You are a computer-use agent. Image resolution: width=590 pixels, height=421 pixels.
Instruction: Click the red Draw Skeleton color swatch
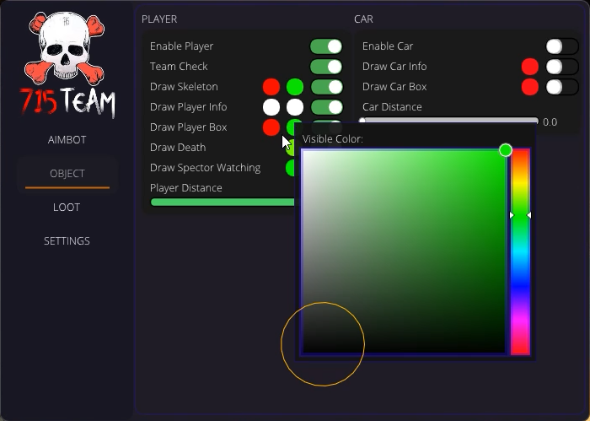click(x=271, y=87)
